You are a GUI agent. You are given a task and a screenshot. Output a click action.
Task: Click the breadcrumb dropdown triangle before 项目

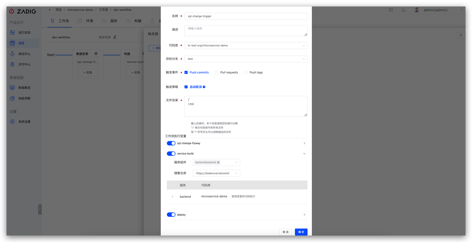point(50,10)
